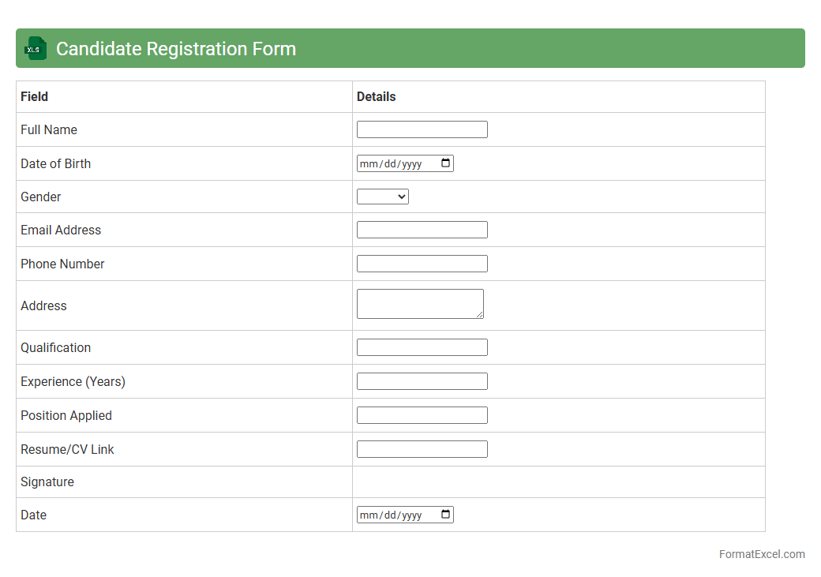Expand the Gender dropdown
This screenshot has width=821, height=577.
(383, 197)
